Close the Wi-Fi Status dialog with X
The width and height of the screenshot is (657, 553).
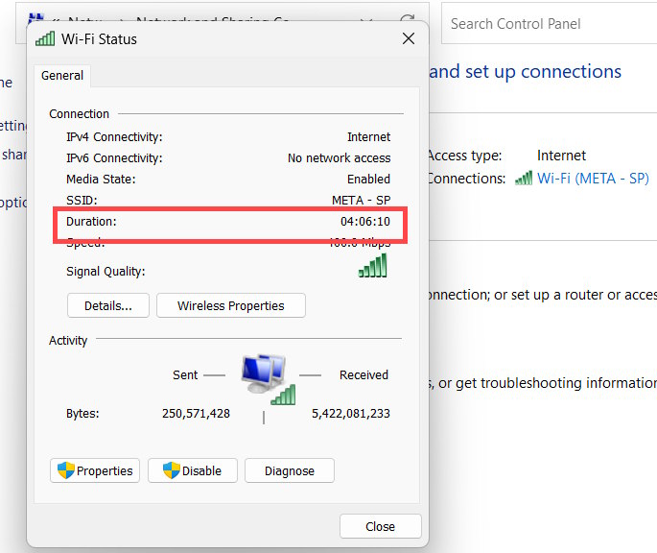coord(408,39)
